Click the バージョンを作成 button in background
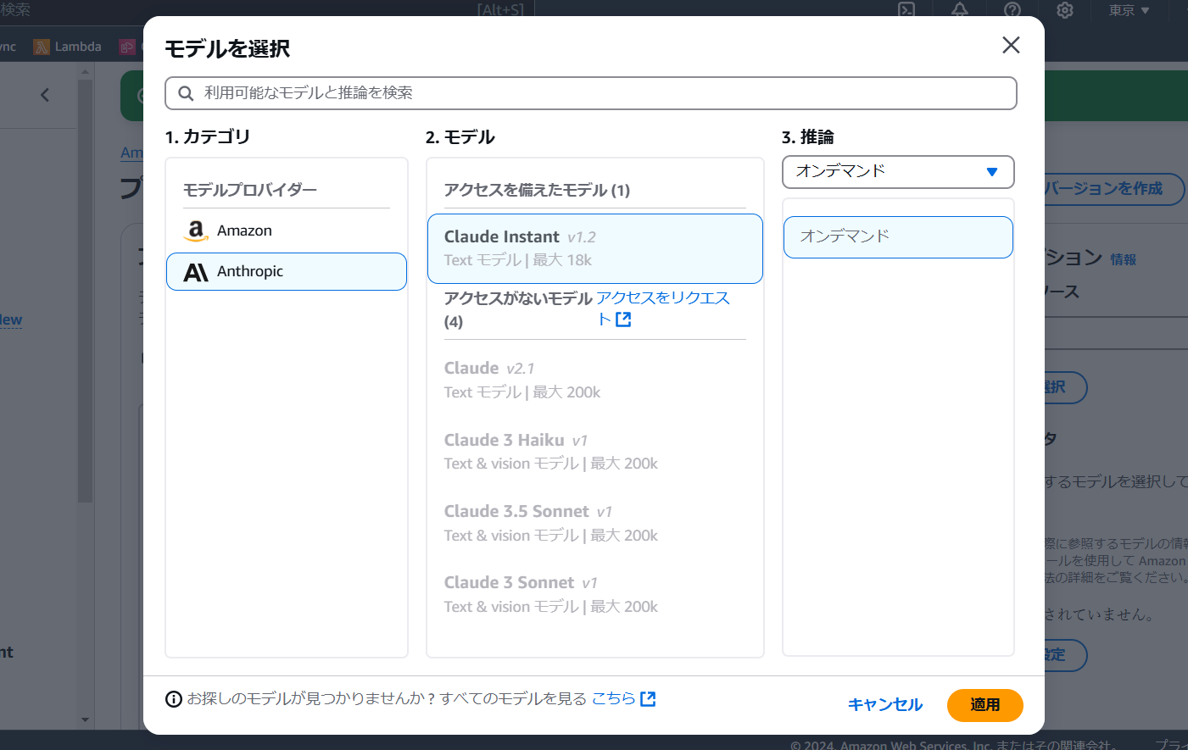The width and height of the screenshot is (1188, 750). [1114, 188]
